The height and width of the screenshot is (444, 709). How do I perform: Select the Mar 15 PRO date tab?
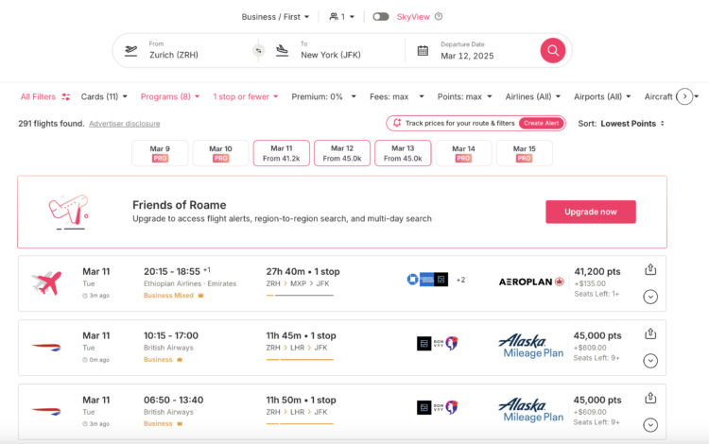524,153
